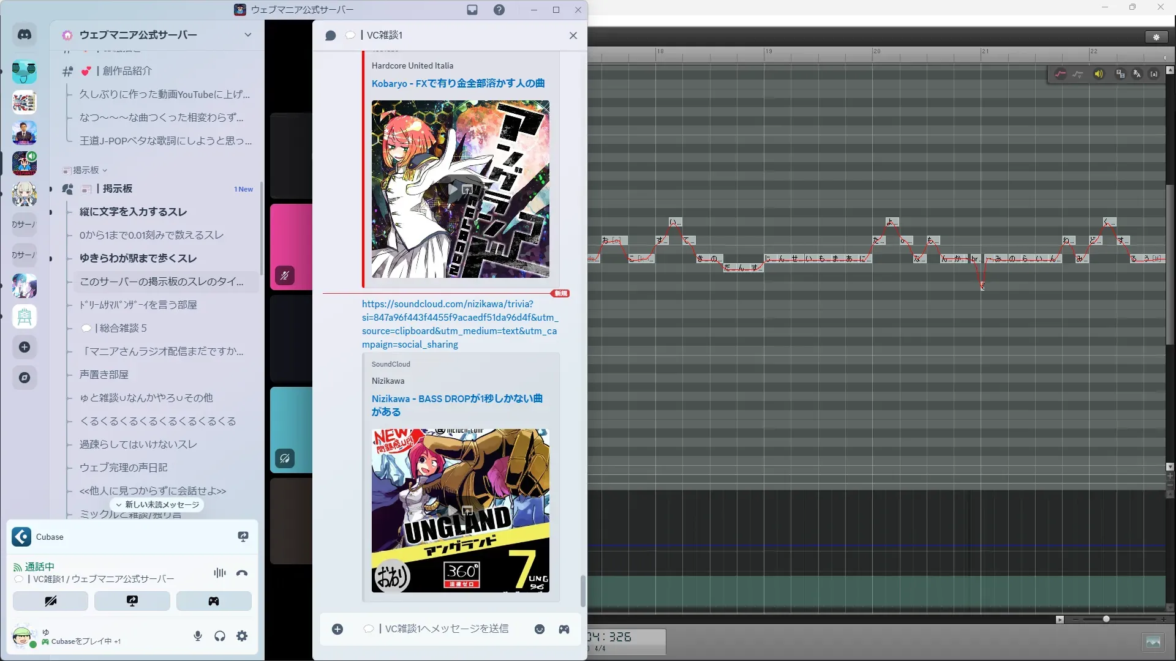Disconnect from the voice call
The image size is (1176, 661).
(x=242, y=573)
